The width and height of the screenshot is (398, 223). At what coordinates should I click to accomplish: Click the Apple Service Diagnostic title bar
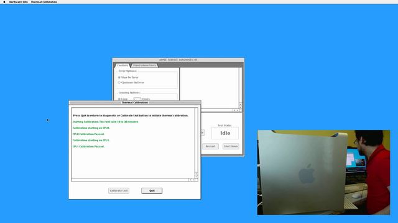tap(178, 59)
